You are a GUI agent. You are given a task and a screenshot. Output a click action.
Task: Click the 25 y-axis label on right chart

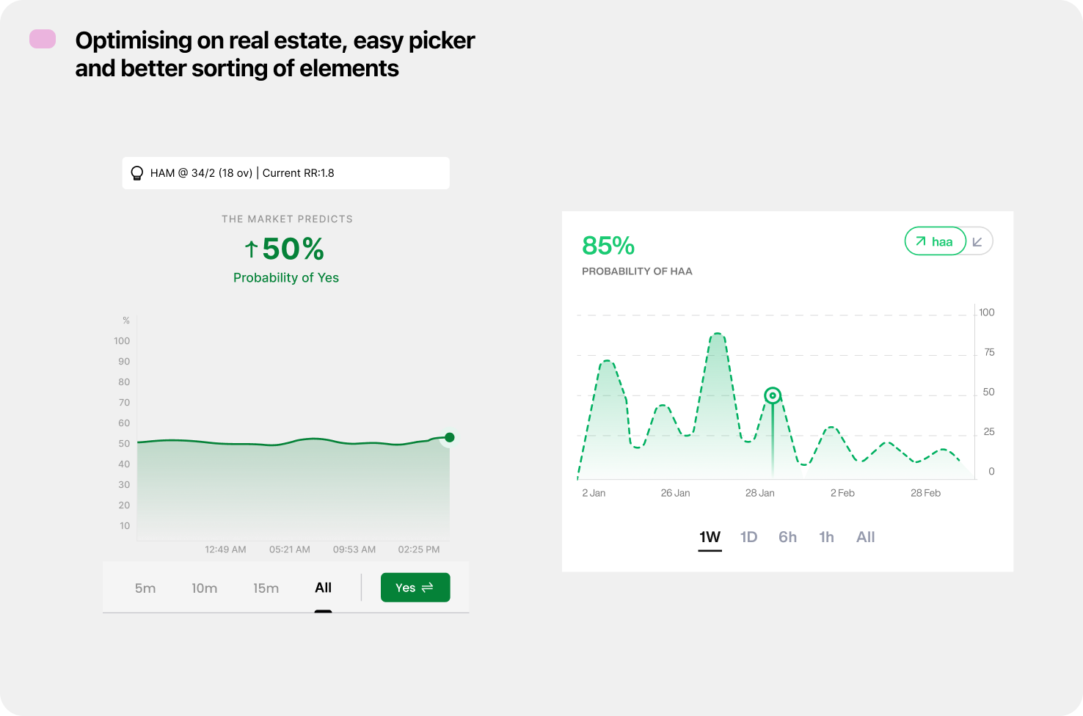point(989,432)
